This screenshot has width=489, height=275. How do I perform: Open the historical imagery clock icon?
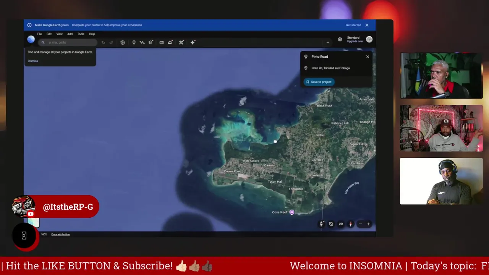coord(123,42)
